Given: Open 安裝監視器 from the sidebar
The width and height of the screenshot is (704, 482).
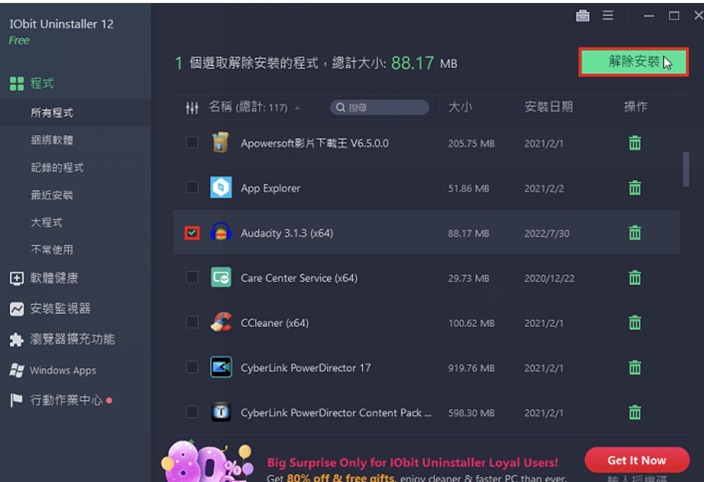Looking at the screenshot, I should click(50, 309).
